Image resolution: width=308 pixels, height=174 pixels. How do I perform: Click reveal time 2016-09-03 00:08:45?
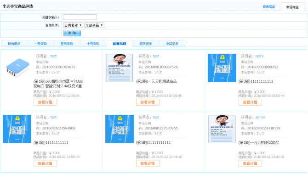coord(166,96)
